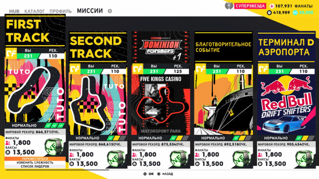Toggle First Track difficulty checkmarks row
This screenshot has width=319, height=179.
pos(54,125)
